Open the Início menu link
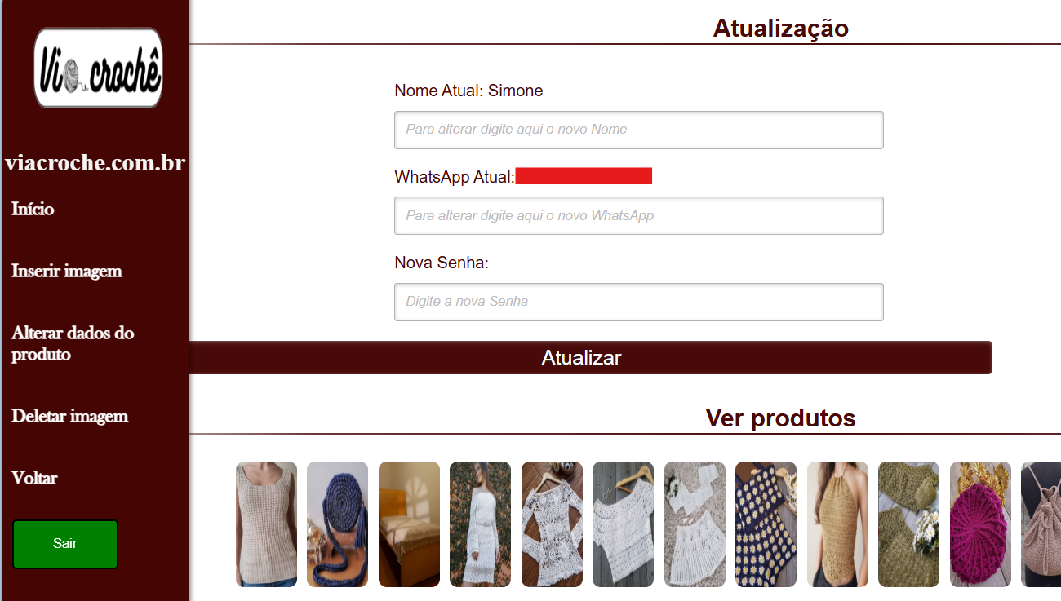Image resolution: width=1061 pixels, height=601 pixels. coord(33,209)
